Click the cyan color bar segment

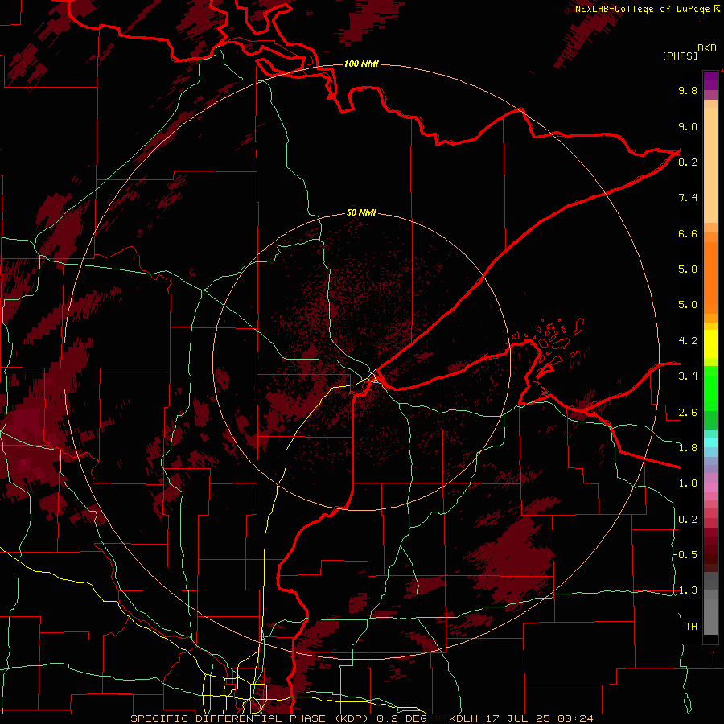click(x=710, y=442)
